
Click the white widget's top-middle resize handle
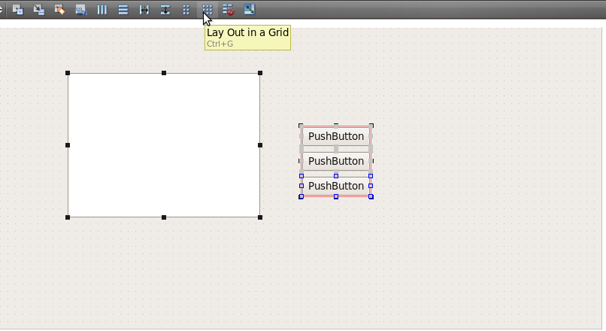click(x=164, y=73)
